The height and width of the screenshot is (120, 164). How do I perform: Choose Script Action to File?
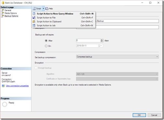click(x=64, y=17)
